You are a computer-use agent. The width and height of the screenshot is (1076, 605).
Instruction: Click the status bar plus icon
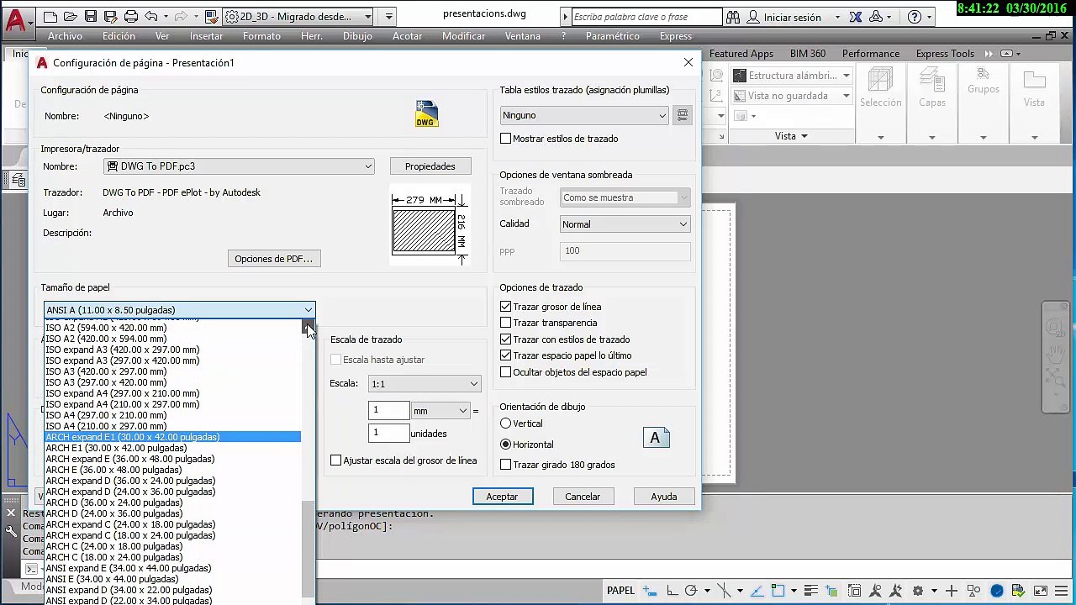(952, 591)
